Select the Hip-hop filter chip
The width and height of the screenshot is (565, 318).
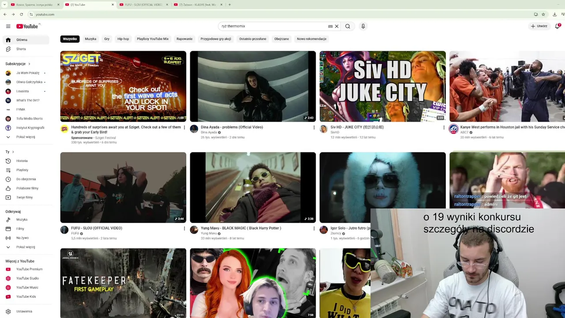pos(123,39)
